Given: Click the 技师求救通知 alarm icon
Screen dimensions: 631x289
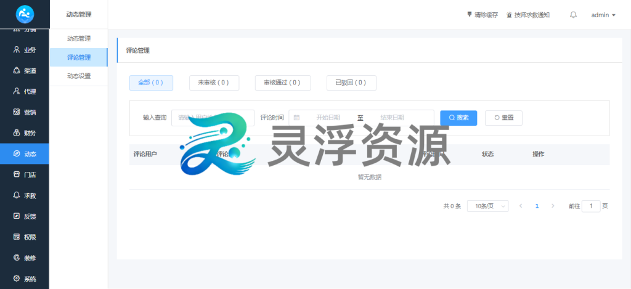Looking at the screenshot, I should click(x=509, y=15).
